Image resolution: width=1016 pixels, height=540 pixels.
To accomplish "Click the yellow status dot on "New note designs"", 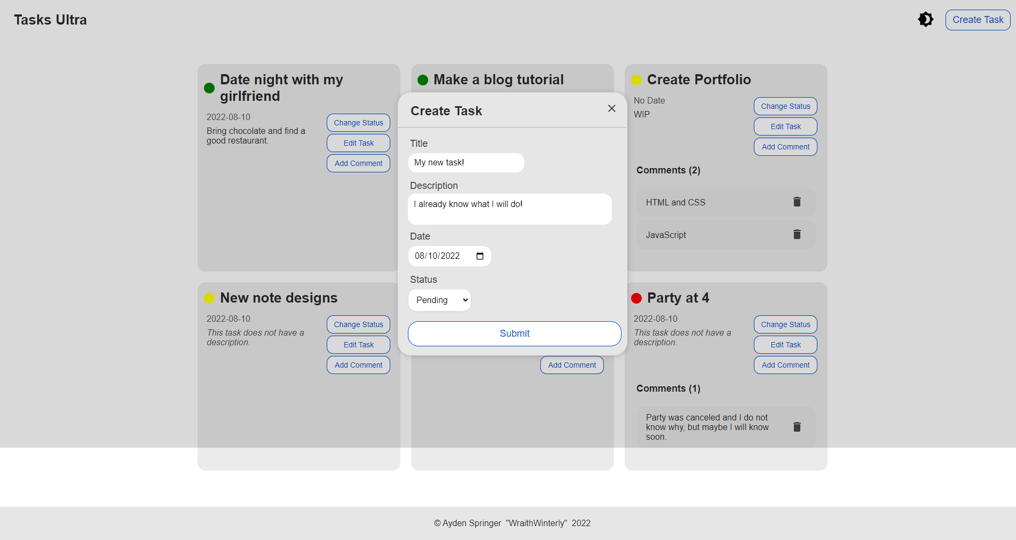I will pos(209,298).
